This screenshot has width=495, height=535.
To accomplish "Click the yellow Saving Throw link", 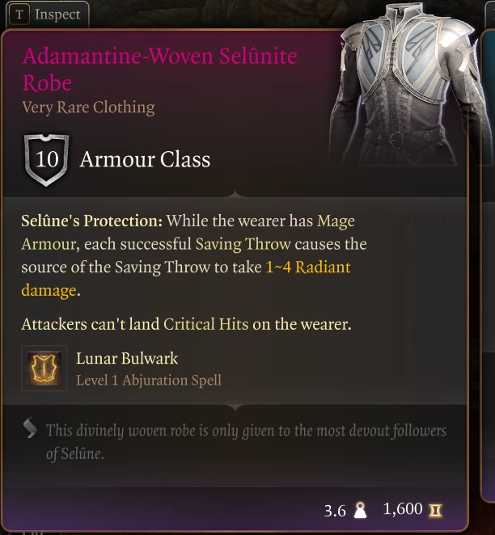I will click(x=243, y=244).
